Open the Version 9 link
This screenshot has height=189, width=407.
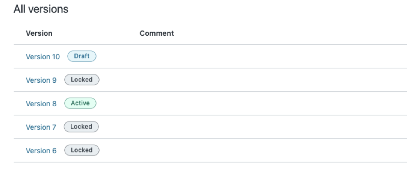pos(41,80)
